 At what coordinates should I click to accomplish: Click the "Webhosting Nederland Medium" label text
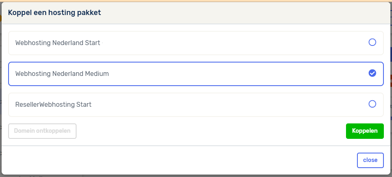pyautogui.click(x=62, y=73)
